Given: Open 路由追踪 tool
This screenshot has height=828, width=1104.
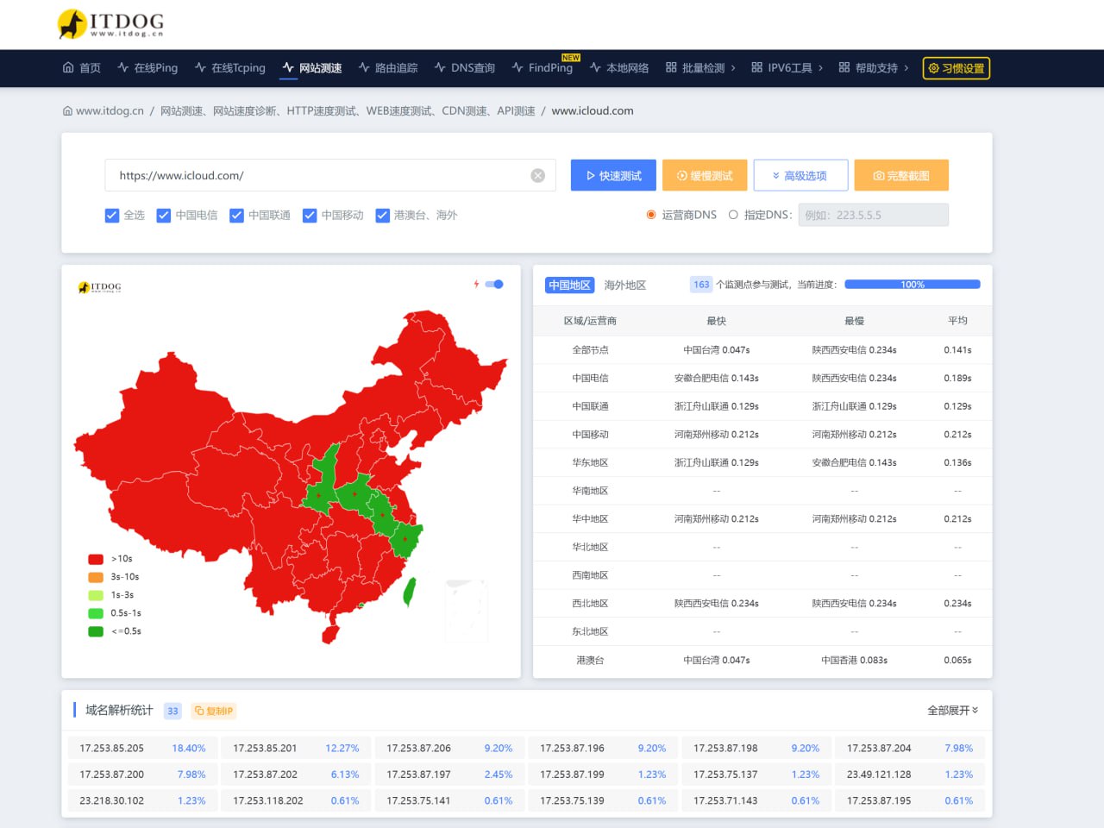Looking at the screenshot, I should tap(388, 67).
